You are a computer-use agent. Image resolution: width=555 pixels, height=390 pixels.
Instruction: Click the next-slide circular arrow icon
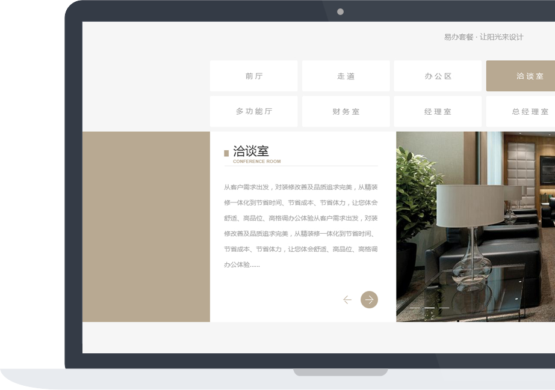point(370,299)
